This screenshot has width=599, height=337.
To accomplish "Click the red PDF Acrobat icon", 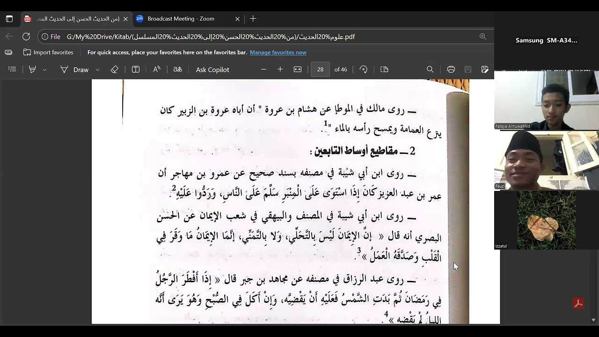I will 578,303.
